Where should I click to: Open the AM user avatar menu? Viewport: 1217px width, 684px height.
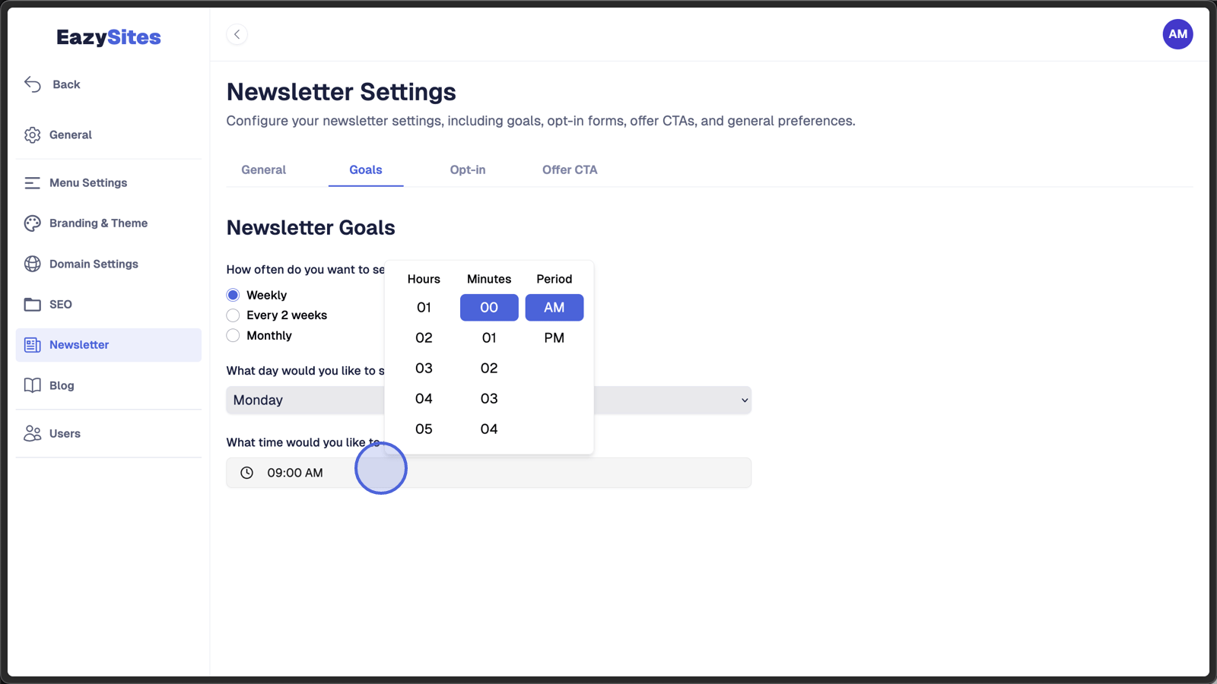[1177, 34]
